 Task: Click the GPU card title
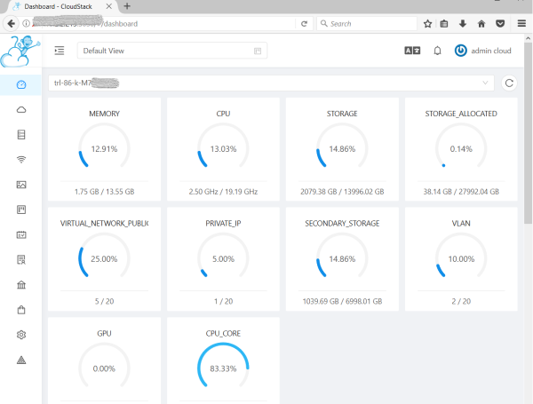[x=104, y=333]
